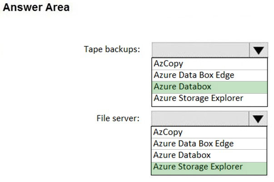Collapse the Tape backups options via its arrow
This screenshot has height=182, width=274.
click(x=259, y=50)
